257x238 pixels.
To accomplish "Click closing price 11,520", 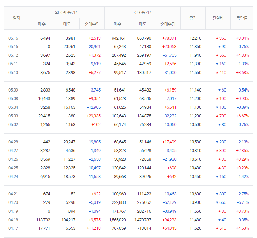I will [x=195, y=228].
